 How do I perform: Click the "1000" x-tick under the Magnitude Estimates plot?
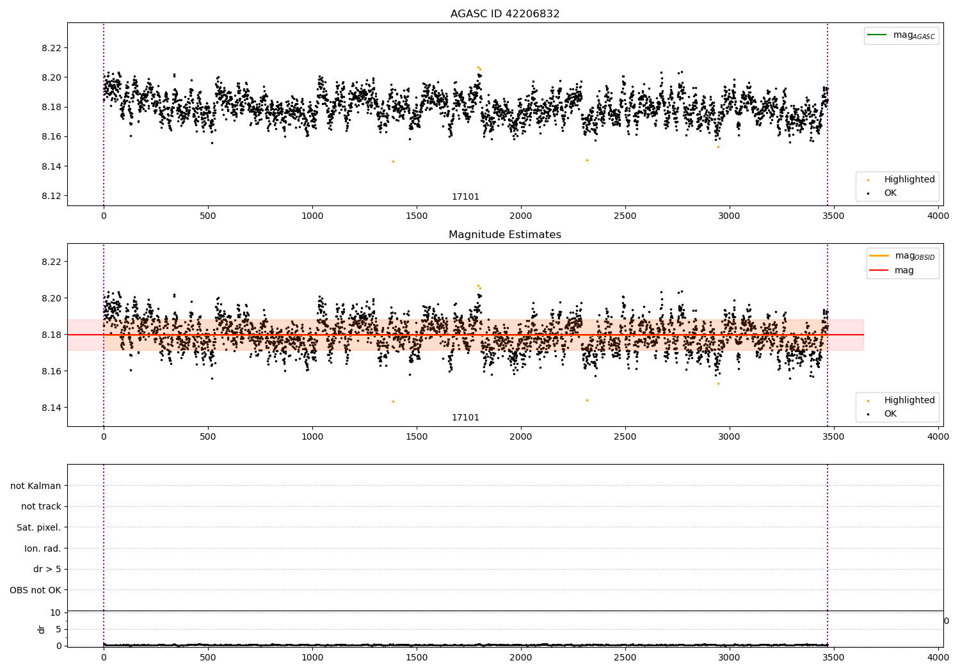tap(312, 436)
